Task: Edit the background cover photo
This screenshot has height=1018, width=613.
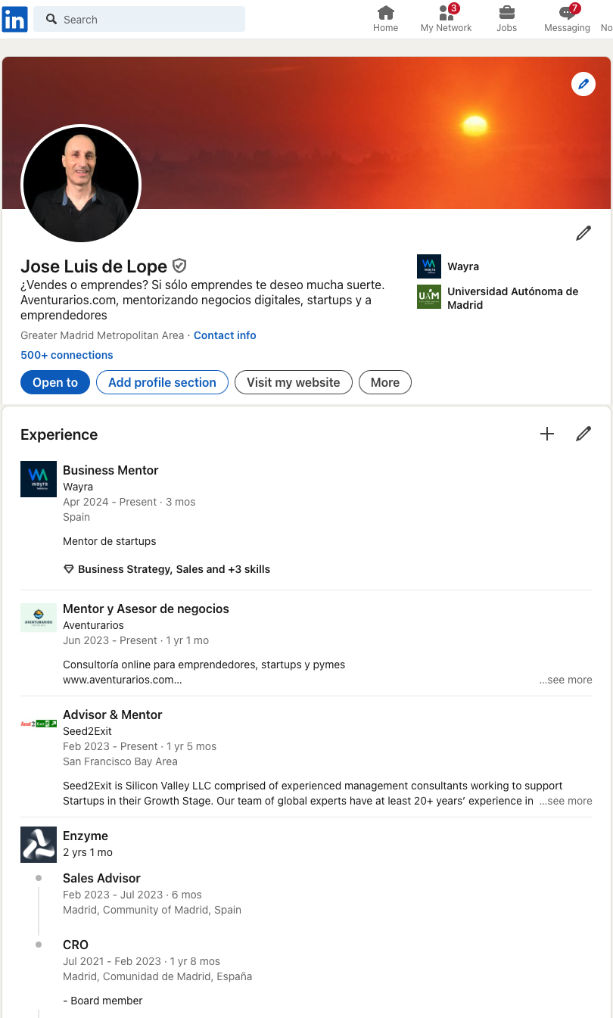Action: click(x=583, y=84)
